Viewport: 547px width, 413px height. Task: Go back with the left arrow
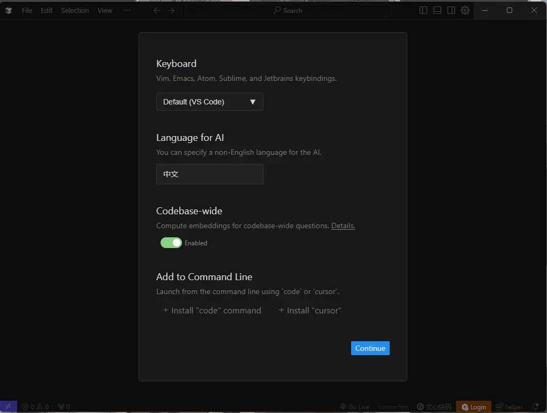[x=157, y=11]
